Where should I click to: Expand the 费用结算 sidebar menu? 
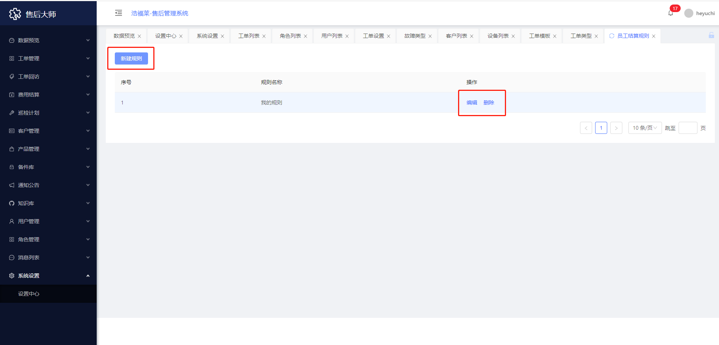click(x=48, y=95)
